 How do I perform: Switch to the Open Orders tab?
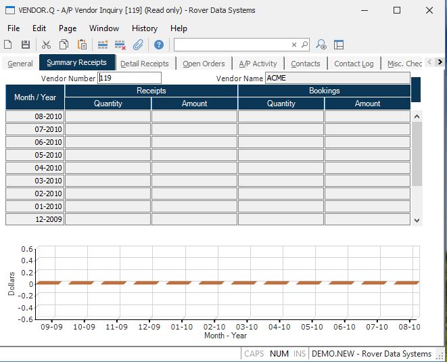tap(204, 64)
